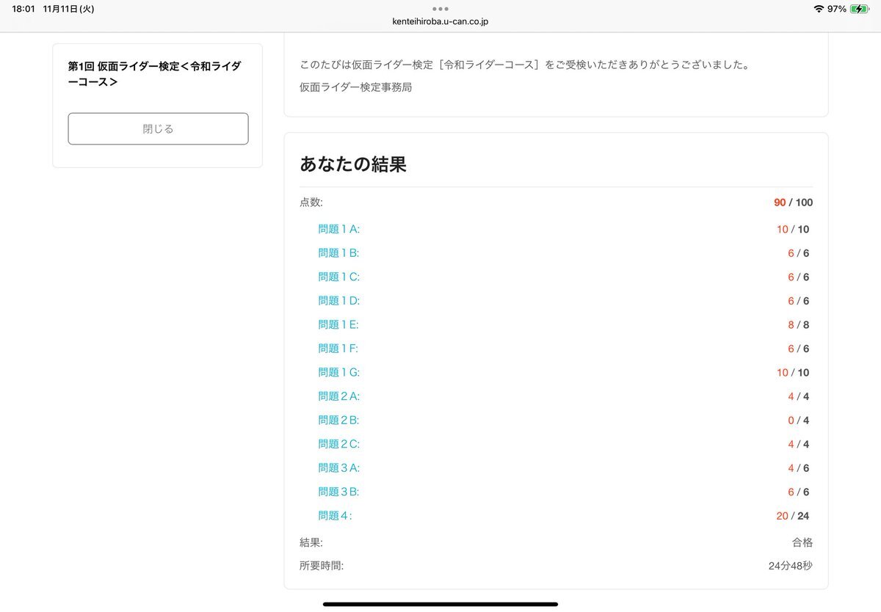View the zero-scored 問題２B link
The height and width of the screenshot is (612, 881).
338,420
